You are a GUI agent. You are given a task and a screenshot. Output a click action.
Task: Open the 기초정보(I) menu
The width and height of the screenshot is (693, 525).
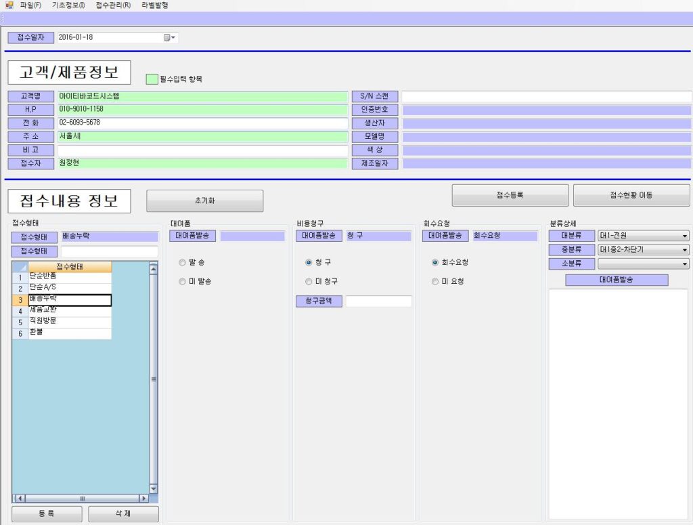tap(68, 5)
